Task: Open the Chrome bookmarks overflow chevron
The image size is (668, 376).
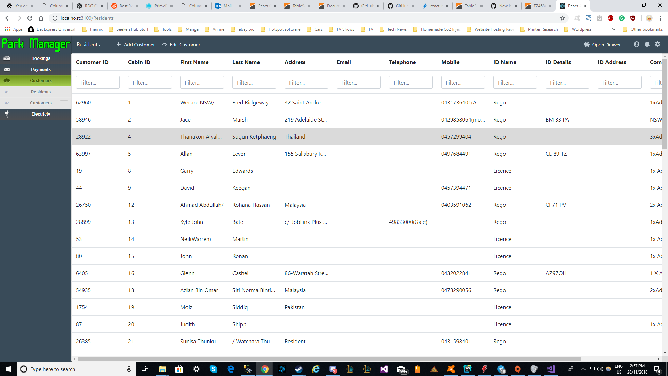Action: pyautogui.click(x=614, y=29)
